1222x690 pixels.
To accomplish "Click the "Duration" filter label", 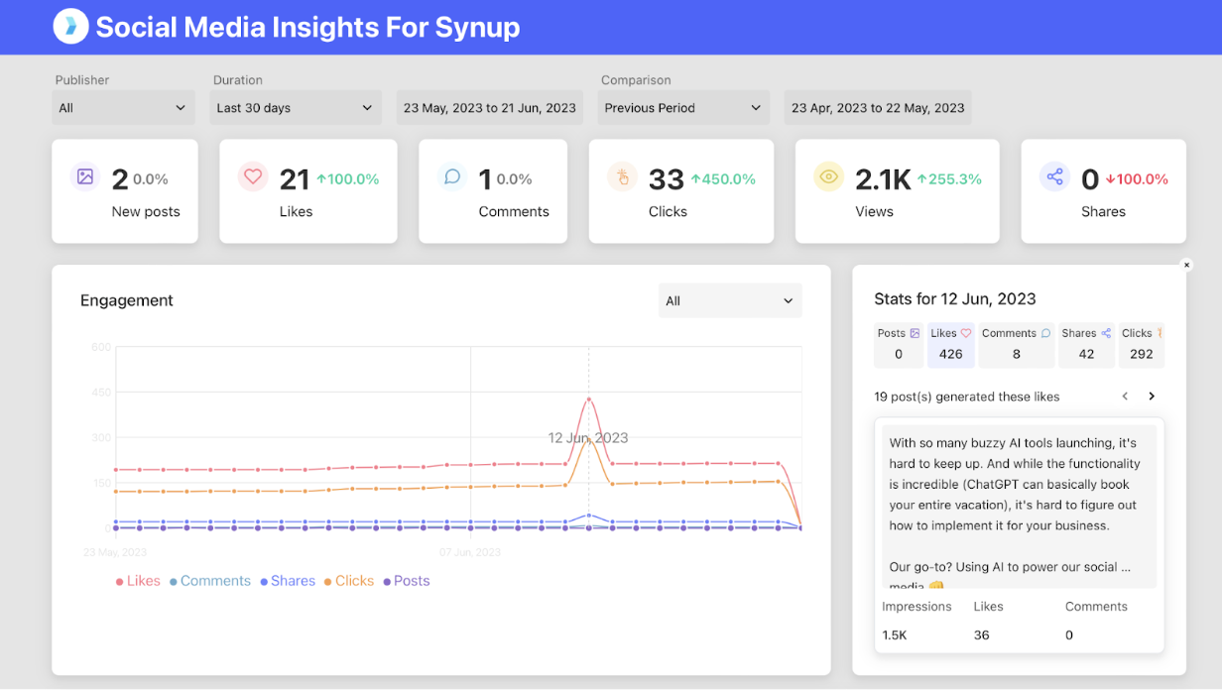I will click(238, 80).
